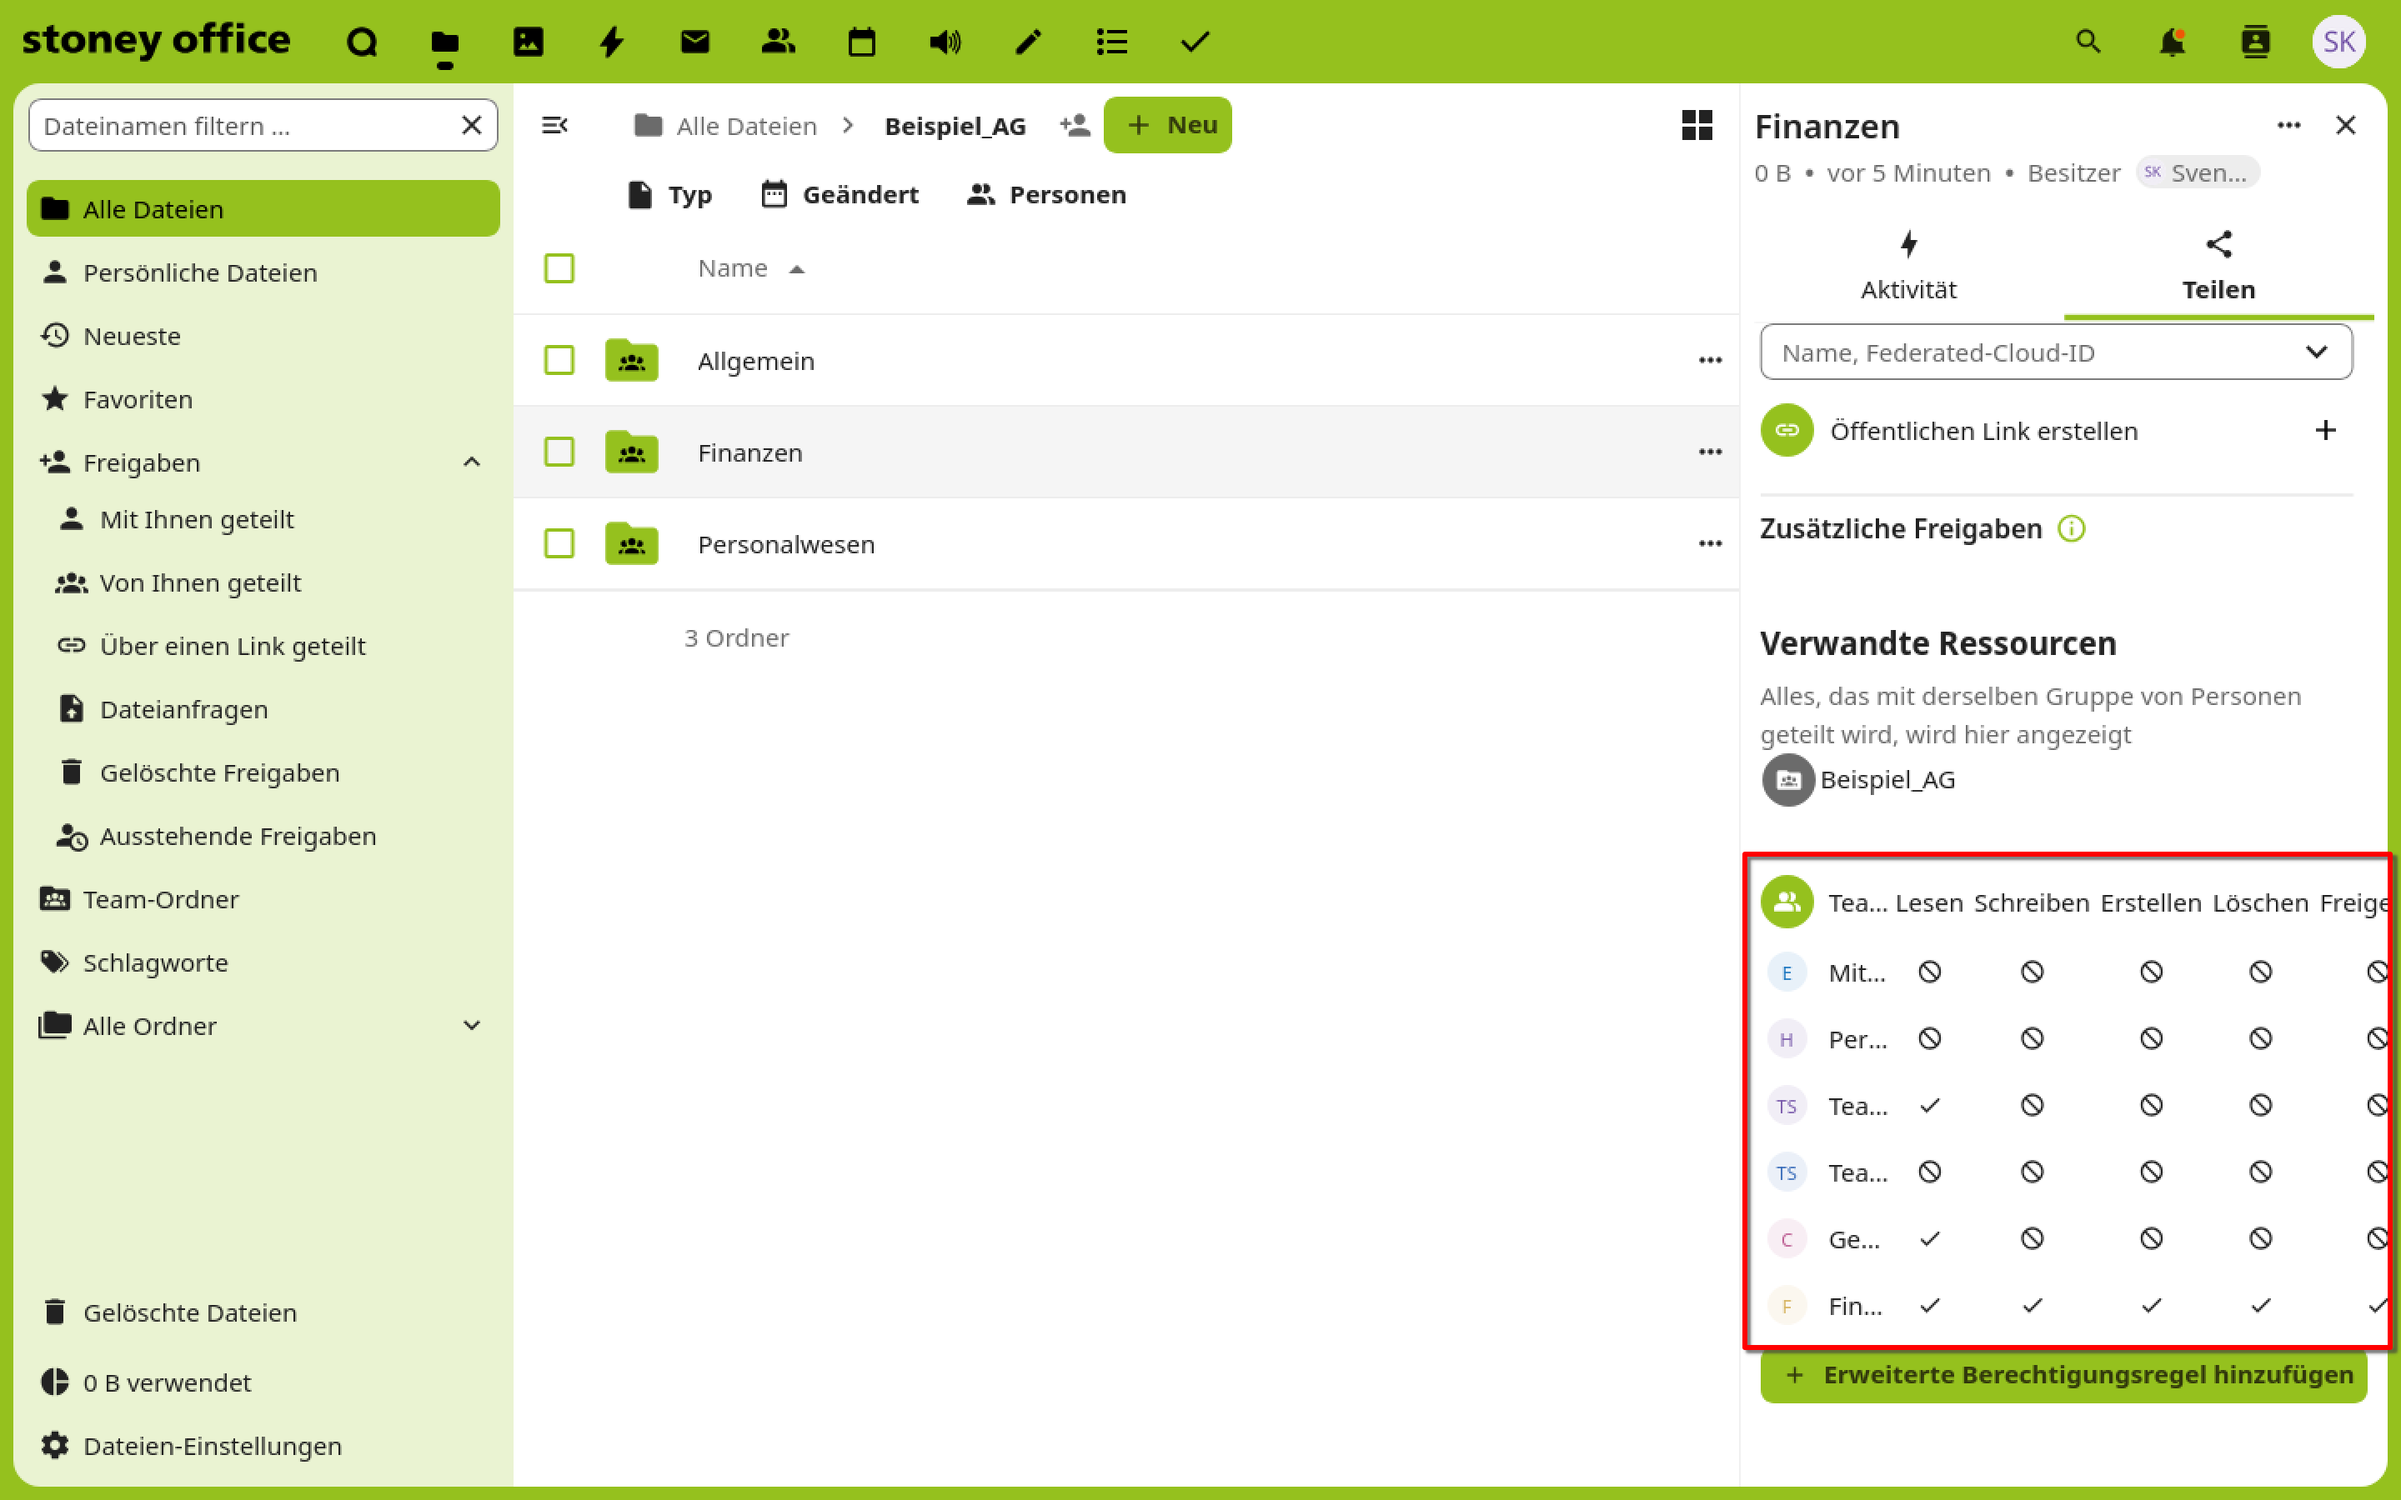Check the Allgemein folder checkbox
Screen dimensions: 2401x1500
[x=559, y=360]
